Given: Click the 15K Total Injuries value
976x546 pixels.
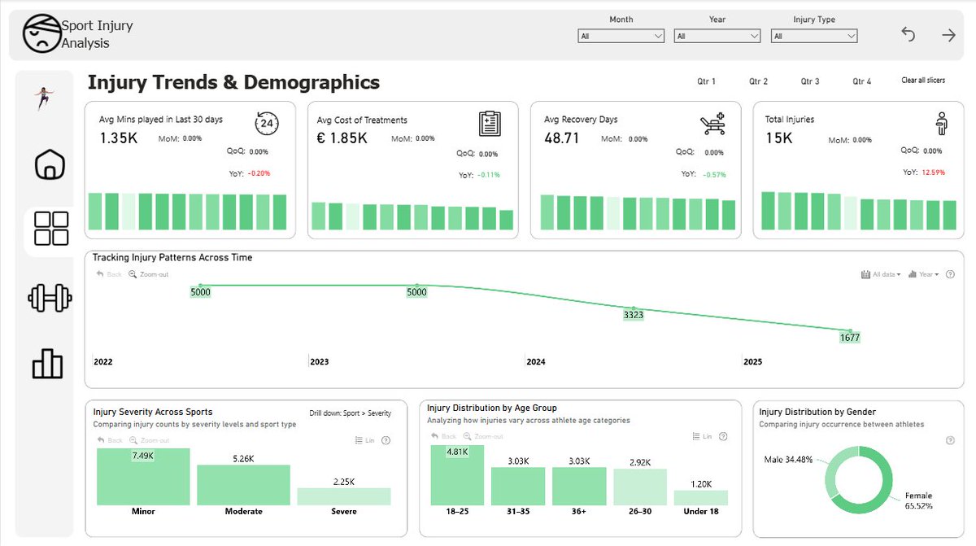Looking at the screenshot, I should point(778,138).
